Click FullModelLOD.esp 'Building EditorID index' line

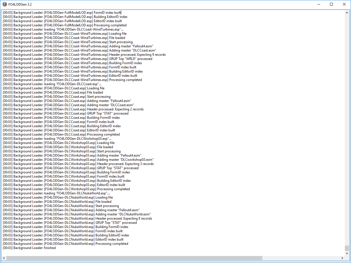[x=65, y=17]
